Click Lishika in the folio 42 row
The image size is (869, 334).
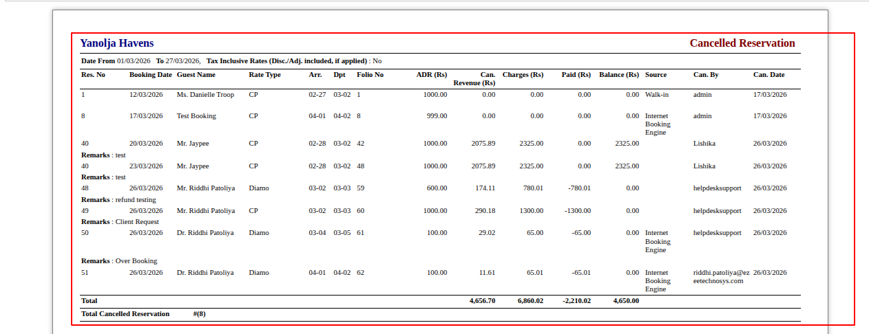pyautogui.click(x=704, y=144)
